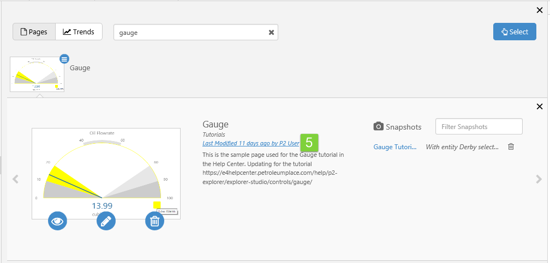Click the view (eye) icon on Gauge preview
Viewport: 550px width, 263px height.
(x=58, y=221)
